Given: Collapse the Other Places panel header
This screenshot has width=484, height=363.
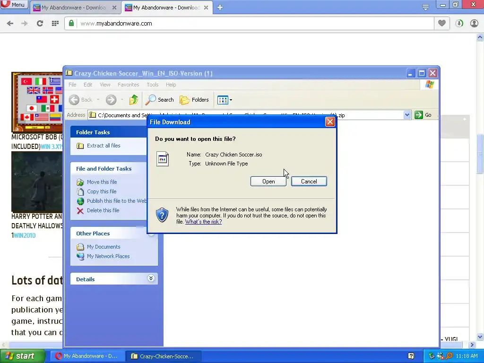Looking at the screenshot, I should [x=113, y=233].
